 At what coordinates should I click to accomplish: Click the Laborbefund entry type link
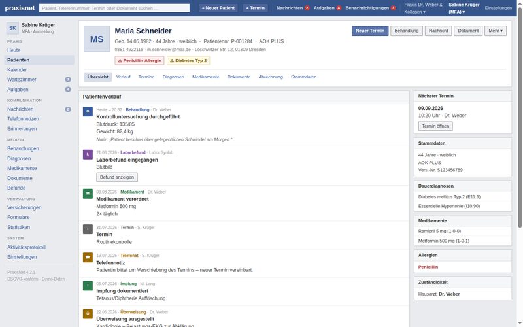pyautogui.click(x=133, y=152)
